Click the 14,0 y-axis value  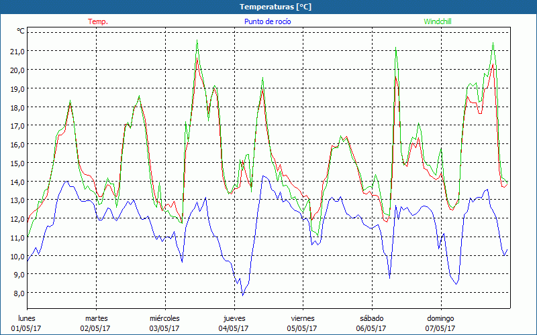tap(17, 182)
